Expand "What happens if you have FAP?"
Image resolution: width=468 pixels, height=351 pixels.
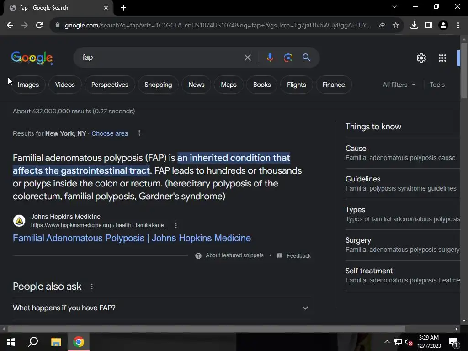click(x=161, y=308)
